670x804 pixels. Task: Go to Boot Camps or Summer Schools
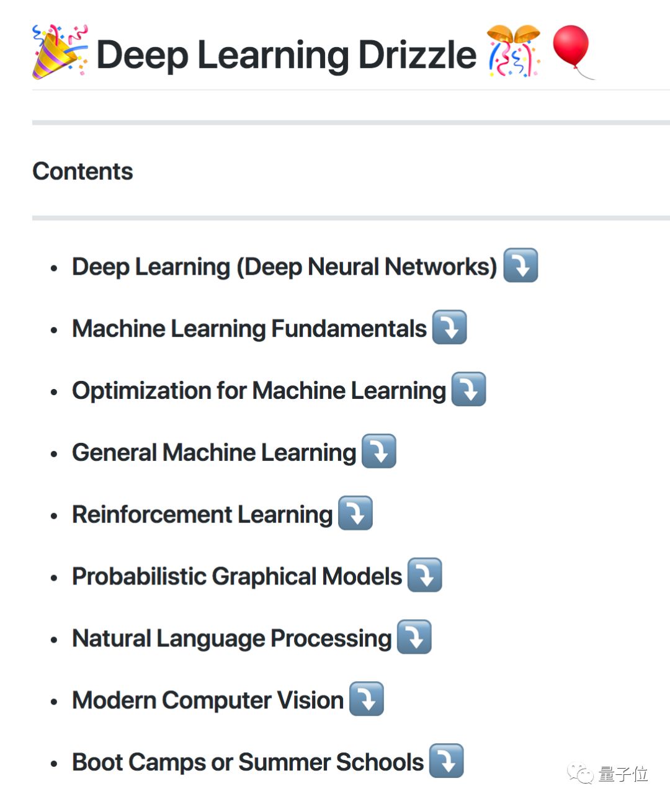point(248,762)
